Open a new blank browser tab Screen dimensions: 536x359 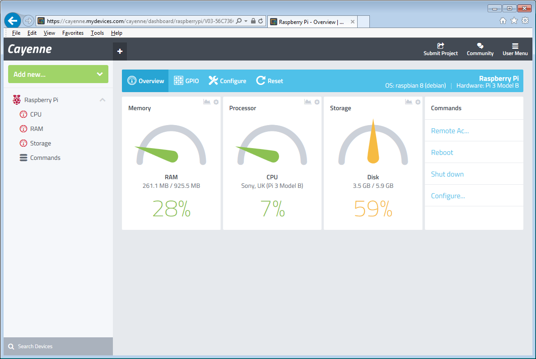364,22
